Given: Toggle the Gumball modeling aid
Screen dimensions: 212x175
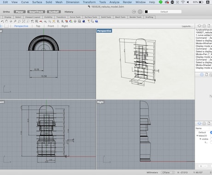Looking at the screenshot, I should click(x=54, y=12).
